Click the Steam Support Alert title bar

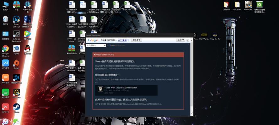pyautogui.click(x=139, y=36)
